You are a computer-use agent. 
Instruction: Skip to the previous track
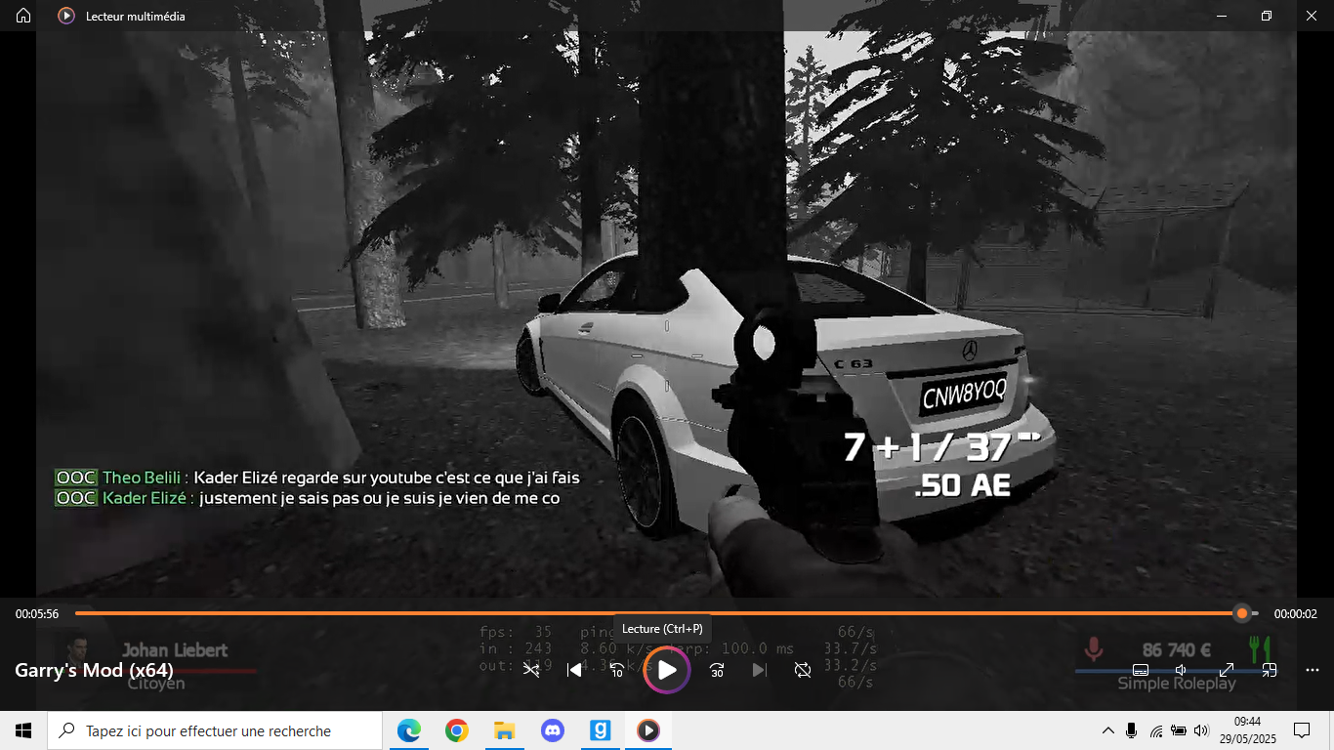tap(574, 670)
